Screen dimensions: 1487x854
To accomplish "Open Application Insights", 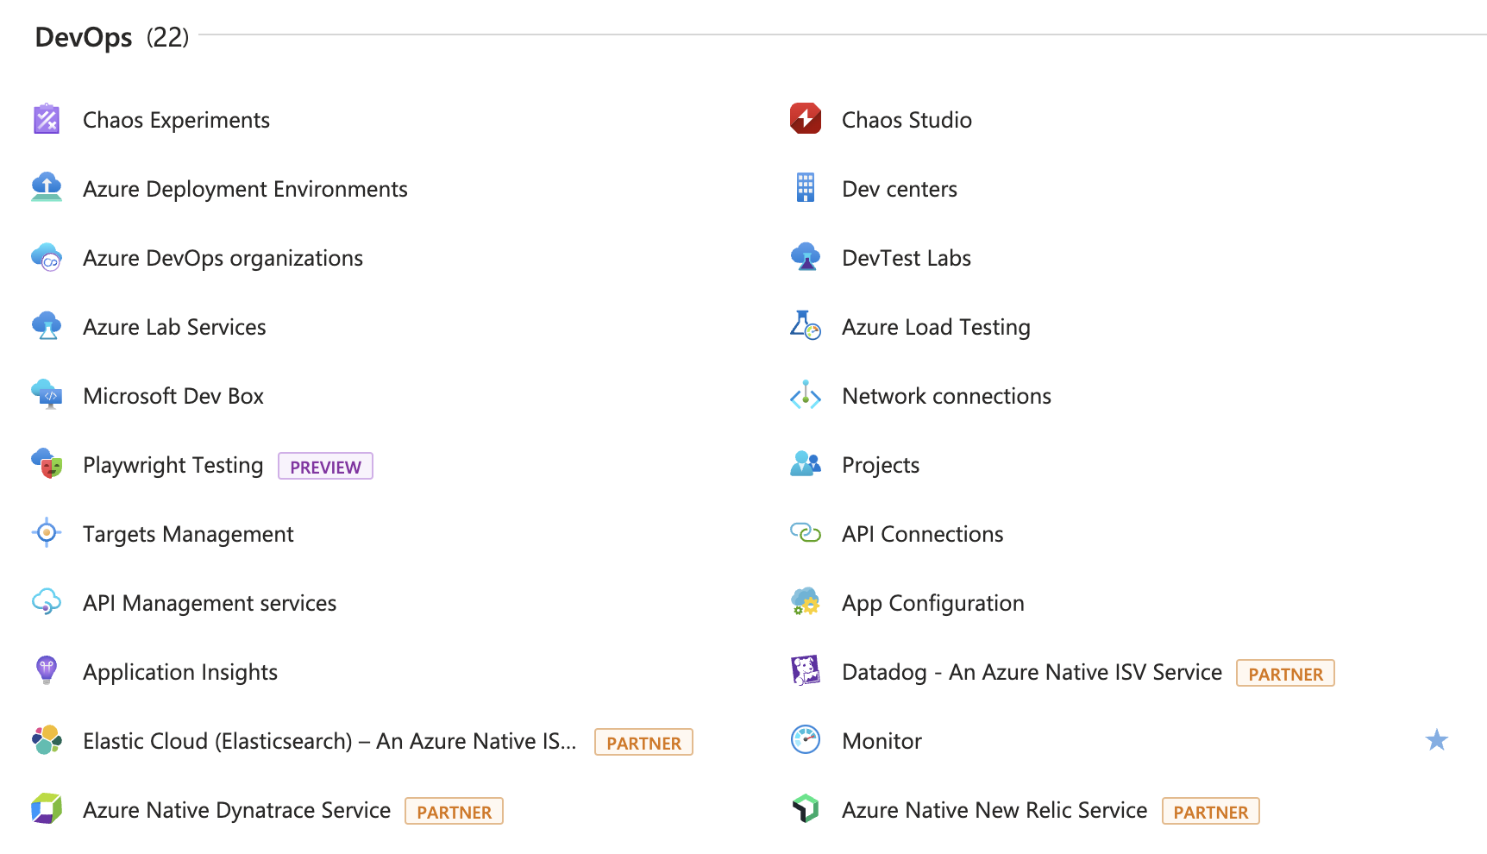I will 180,672.
